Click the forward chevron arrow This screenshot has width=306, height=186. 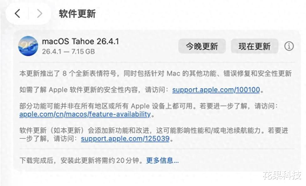[39, 14]
